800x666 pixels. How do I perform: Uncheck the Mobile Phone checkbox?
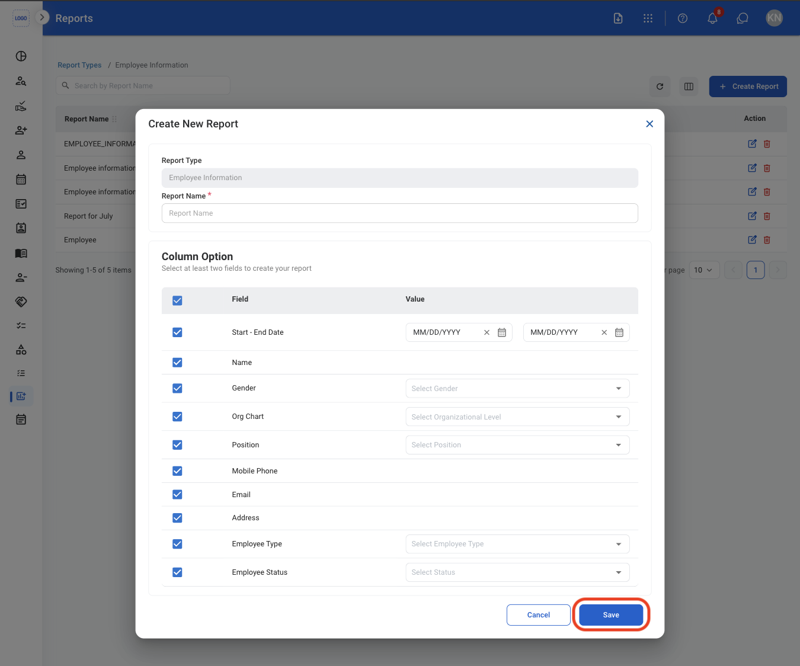pyautogui.click(x=177, y=471)
